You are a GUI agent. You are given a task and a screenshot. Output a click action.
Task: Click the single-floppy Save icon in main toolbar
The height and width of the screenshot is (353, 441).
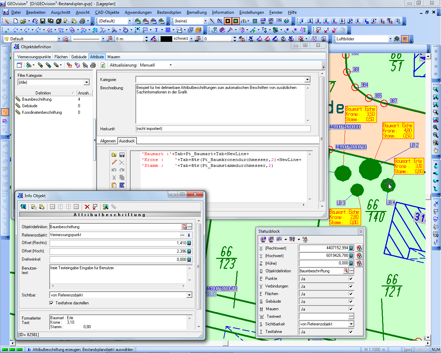[42, 21]
